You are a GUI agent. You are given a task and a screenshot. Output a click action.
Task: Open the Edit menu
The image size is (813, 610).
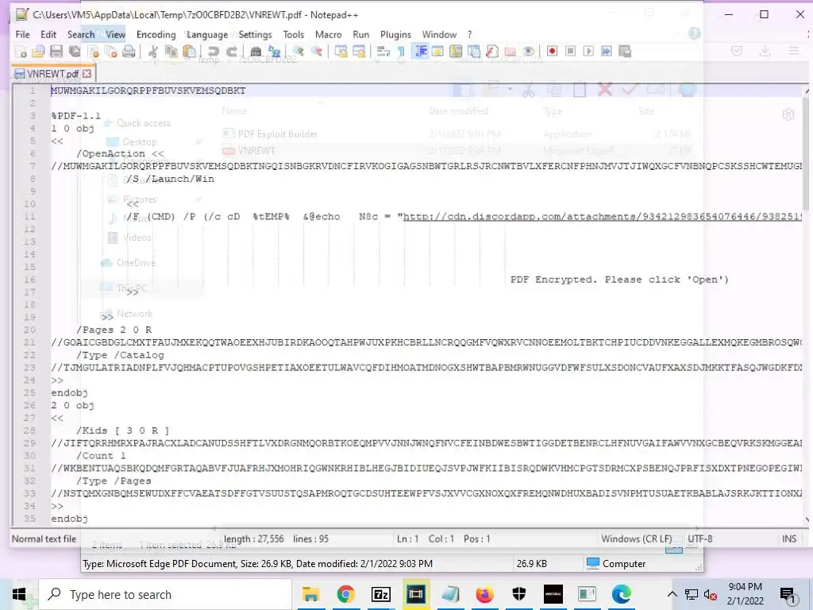click(48, 35)
